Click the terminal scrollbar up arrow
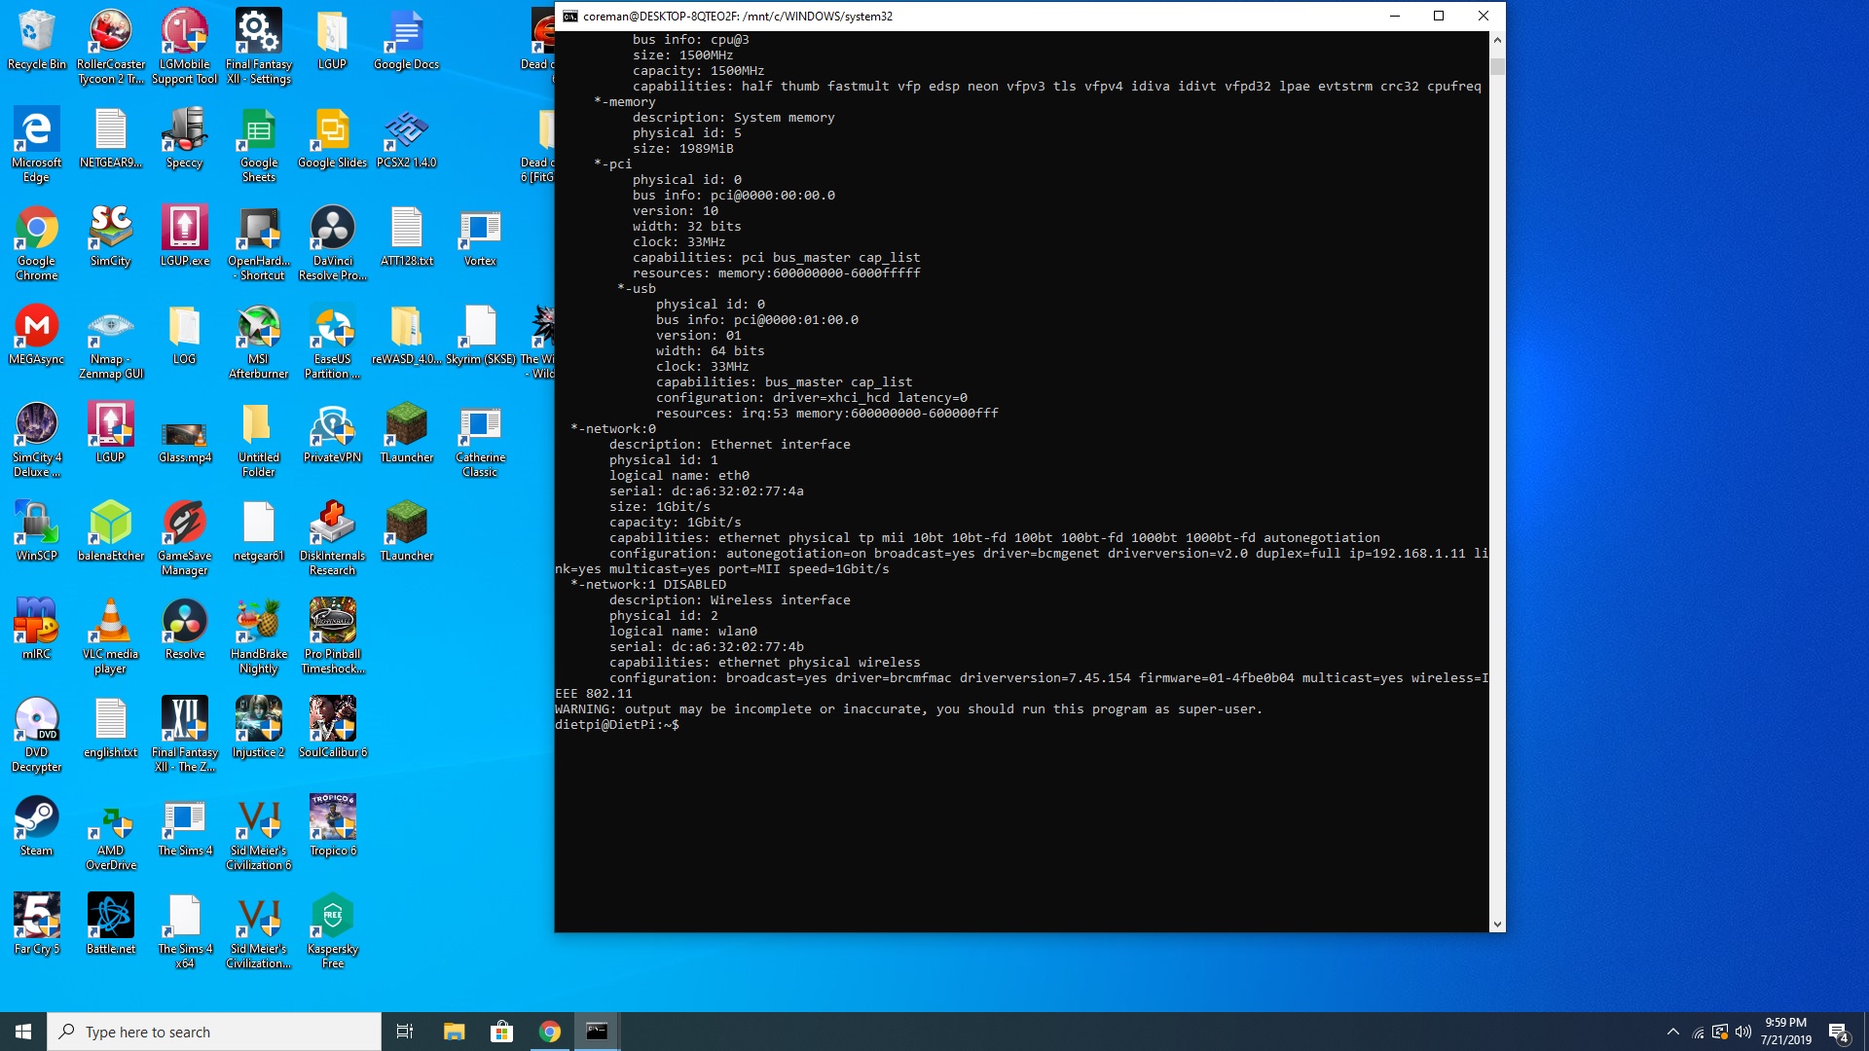 (1497, 40)
